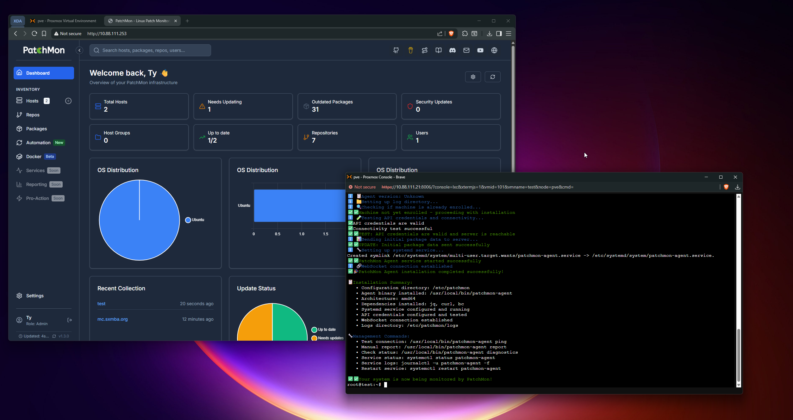The image size is (793, 420).
Task: Toggle the Ubuntu legend in pie chart
Action: [195, 220]
